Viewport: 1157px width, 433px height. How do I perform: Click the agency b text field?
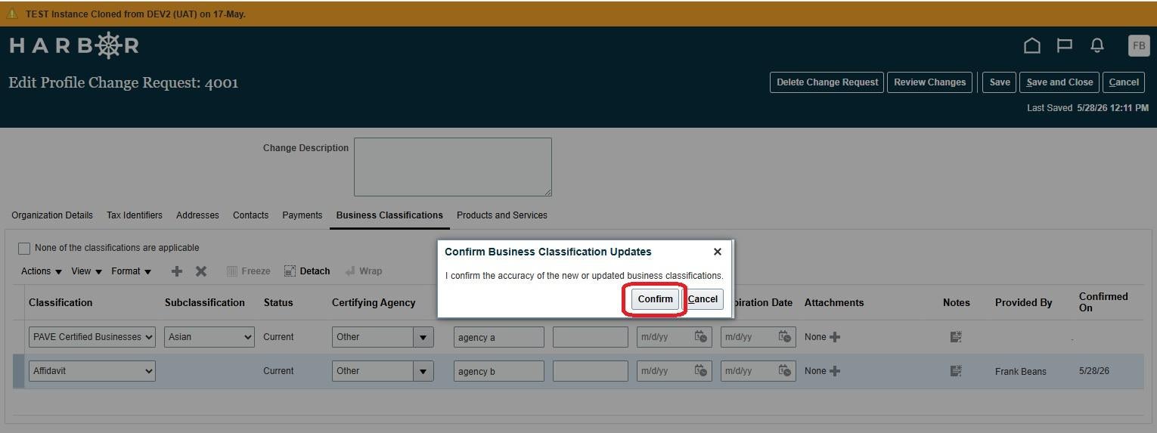(x=499, y=371)
